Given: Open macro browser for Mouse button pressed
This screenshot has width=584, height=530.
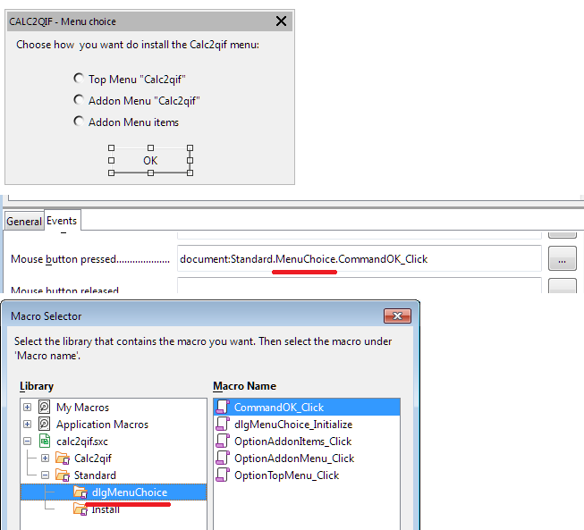Looking at the screenshot, I should tap(562, 258).
